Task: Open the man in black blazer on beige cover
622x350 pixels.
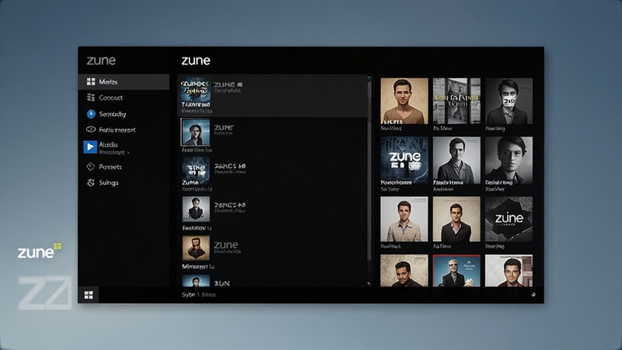Action: click(456, 219)
